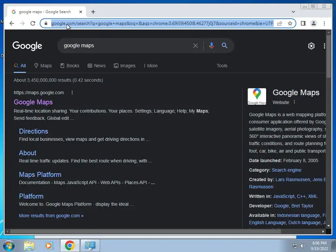Select the All results tab

click(20, 66)
